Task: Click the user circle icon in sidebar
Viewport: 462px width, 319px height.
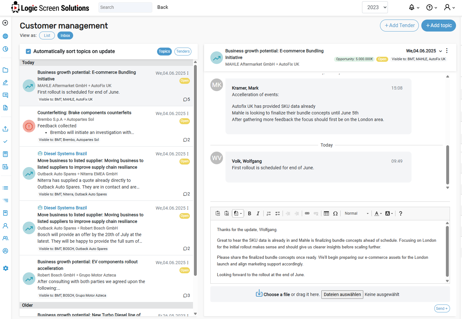Action: coord(5,251)
